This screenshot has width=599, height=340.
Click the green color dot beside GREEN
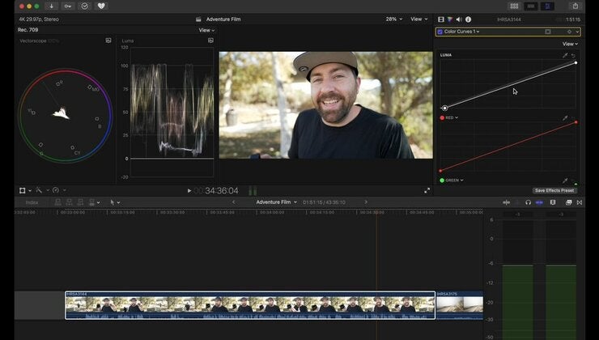[x=442, y=181]
